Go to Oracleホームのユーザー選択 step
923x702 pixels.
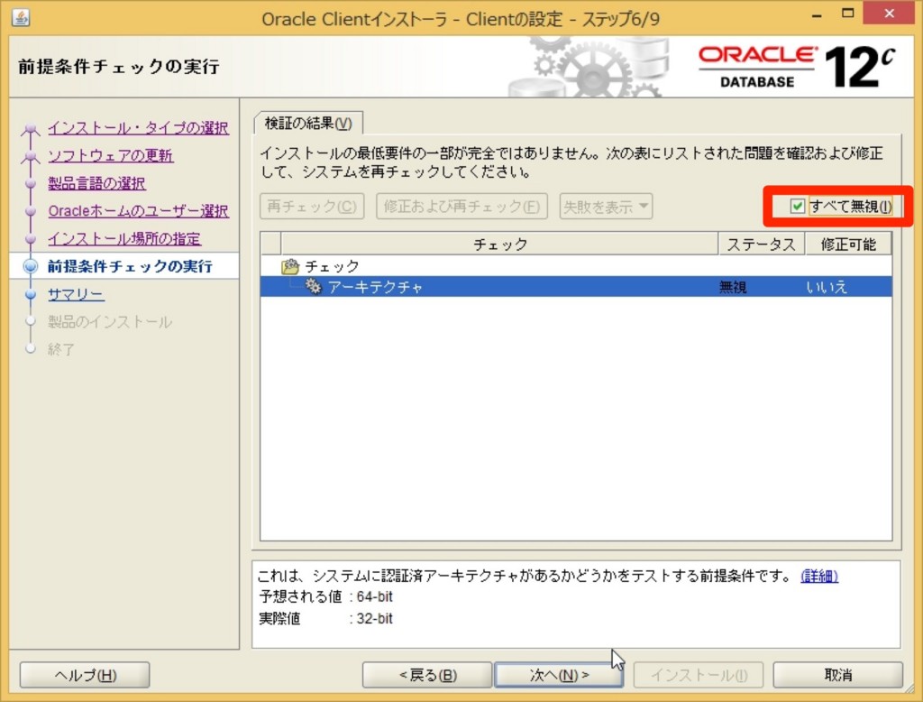[138, 211]
